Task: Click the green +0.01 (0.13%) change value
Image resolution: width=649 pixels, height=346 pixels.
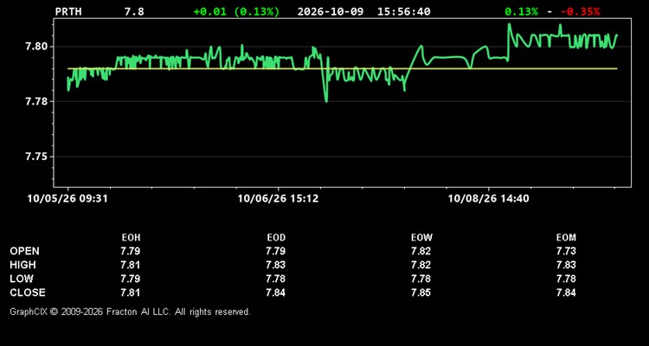Action: [236, 11]
